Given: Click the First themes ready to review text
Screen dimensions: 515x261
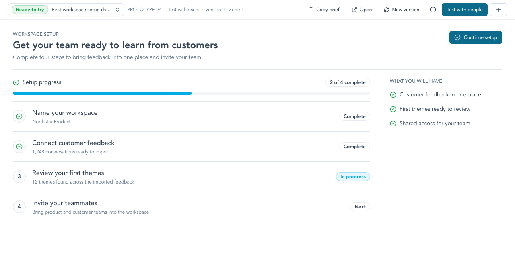Looking at the screenshot, I should tap(435, 109).
